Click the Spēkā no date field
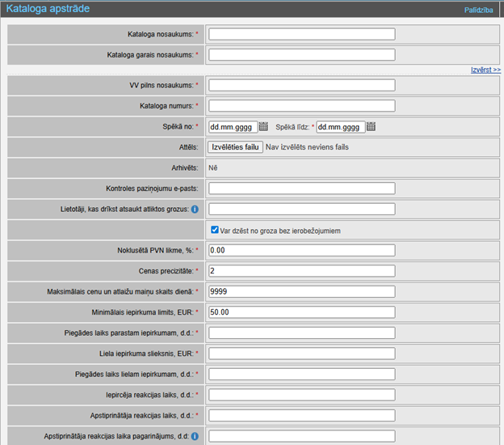Image resolution: width=504 pixels, height=445 pixels. (x=233, y=127)
